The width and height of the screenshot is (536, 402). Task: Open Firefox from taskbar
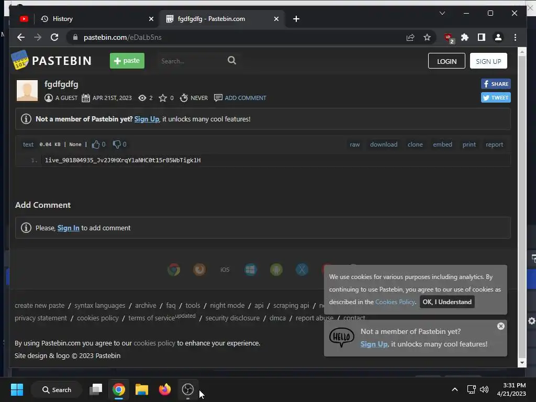click(165, 389)
